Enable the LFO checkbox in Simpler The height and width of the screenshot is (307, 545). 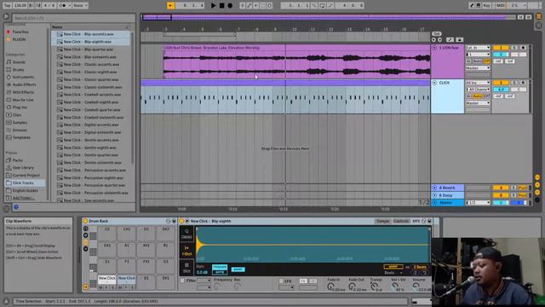tap(281, 281)
